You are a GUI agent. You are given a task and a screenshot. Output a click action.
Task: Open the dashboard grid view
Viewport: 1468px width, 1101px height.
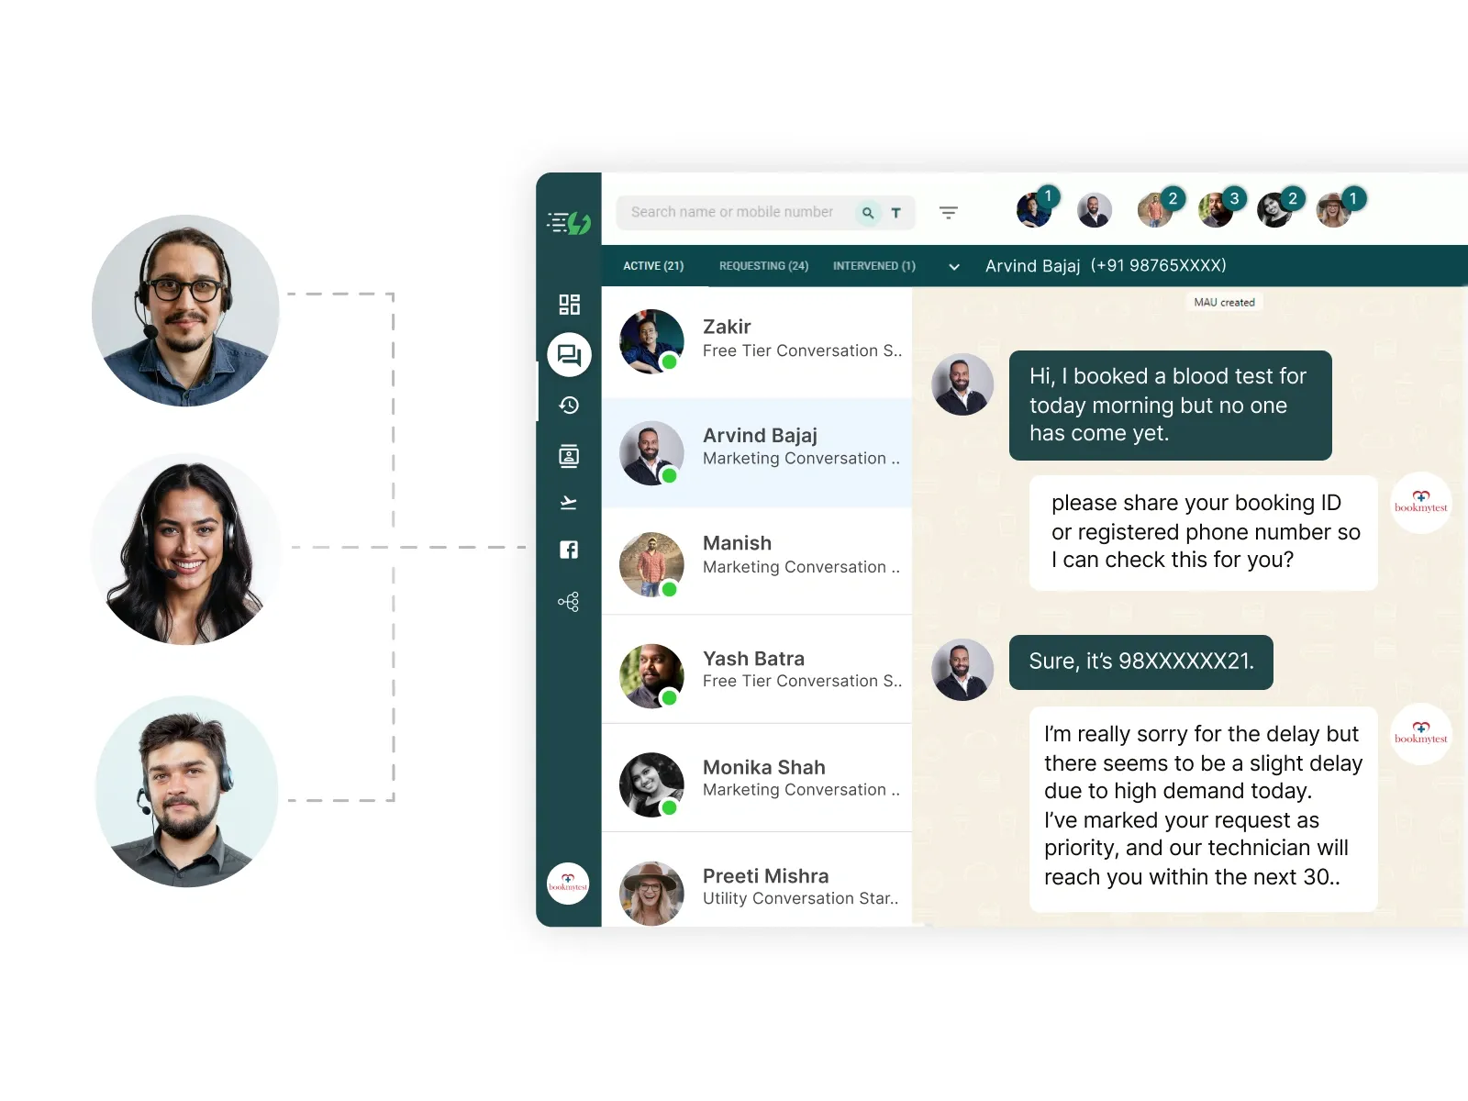[x=568, y=304]
